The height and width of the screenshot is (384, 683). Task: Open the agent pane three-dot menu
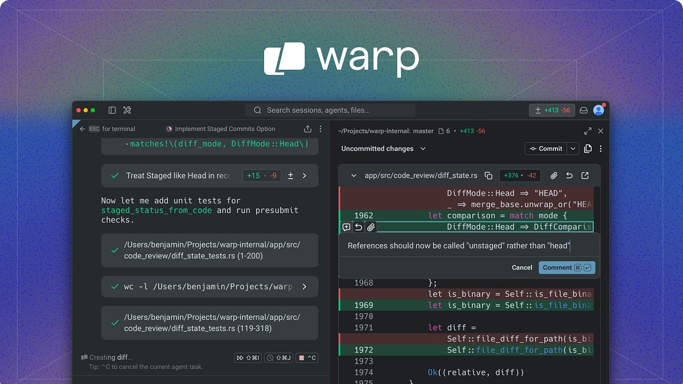320,129
